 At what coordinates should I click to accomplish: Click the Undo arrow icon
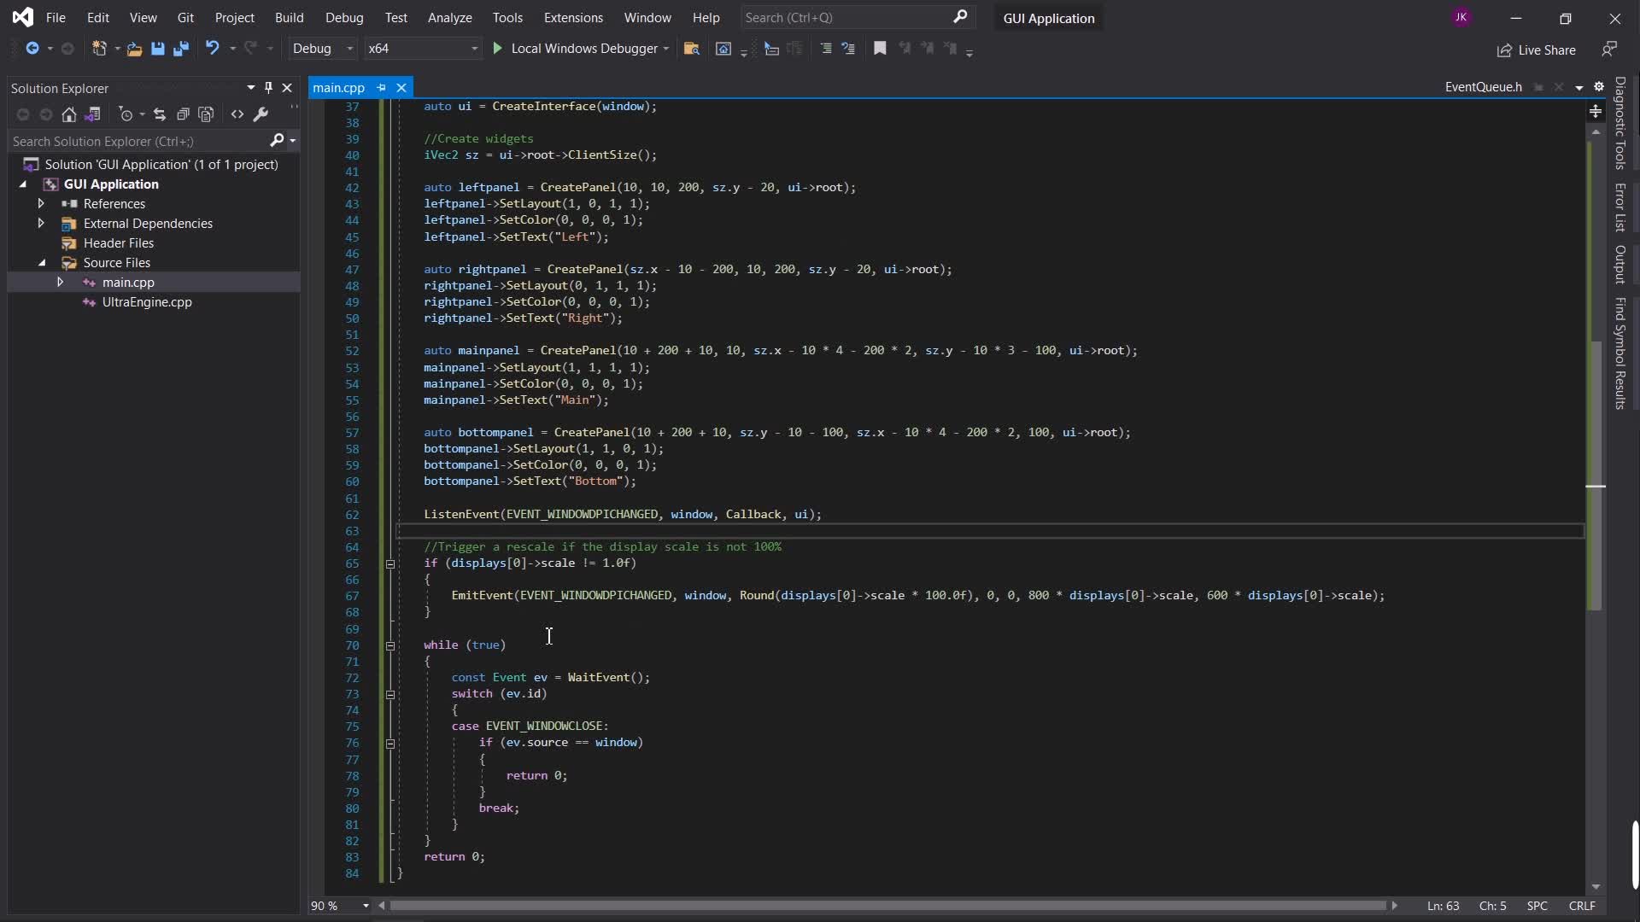pyautogui.click(x=212, y=49)
